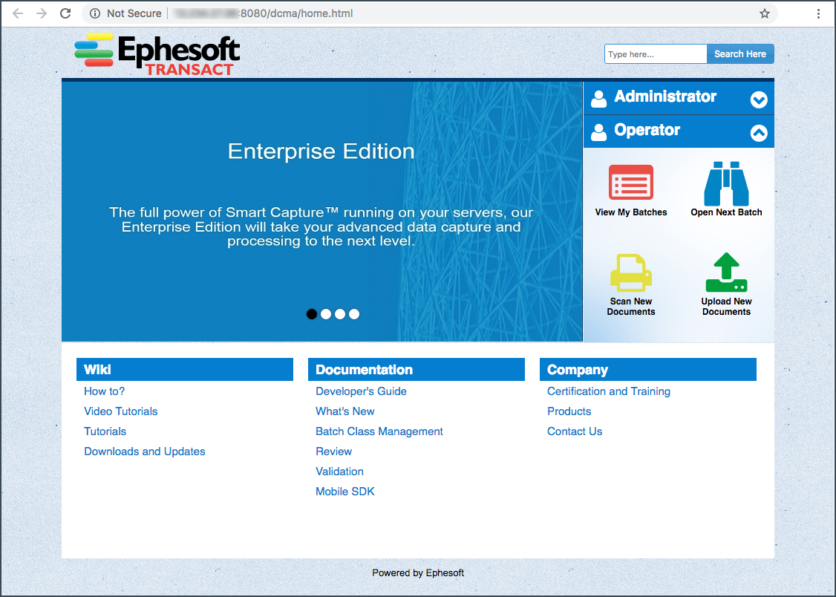Image resolution: width=836 pixels, height=597 pixels.
Task: Collapse the Operator panel chevron
Action: coord(759,133)
